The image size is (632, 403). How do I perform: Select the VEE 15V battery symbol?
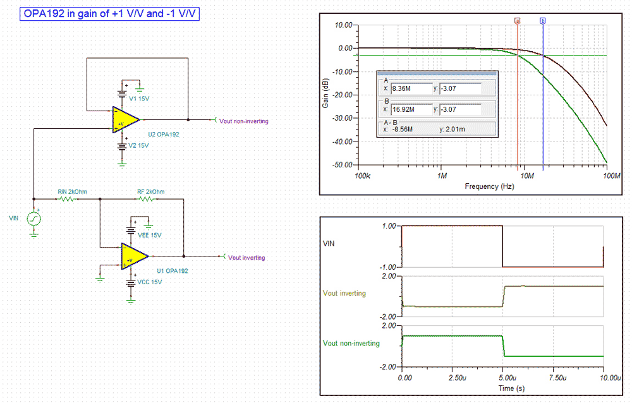[131, 231]
